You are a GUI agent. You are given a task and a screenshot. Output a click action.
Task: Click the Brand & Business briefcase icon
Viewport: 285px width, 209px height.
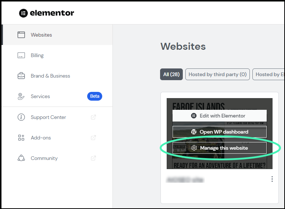(x=21, y=76)
